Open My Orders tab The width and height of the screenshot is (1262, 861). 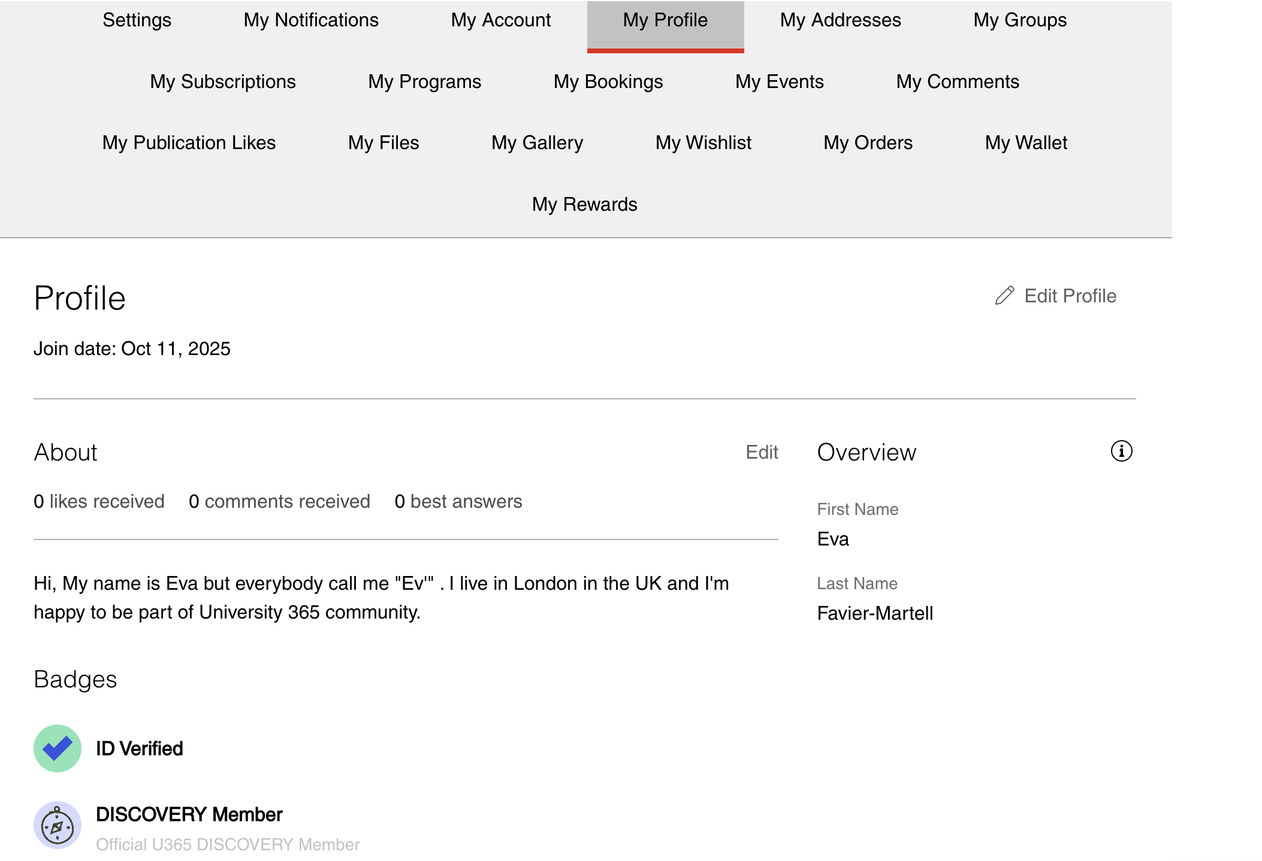coord(867,143)
